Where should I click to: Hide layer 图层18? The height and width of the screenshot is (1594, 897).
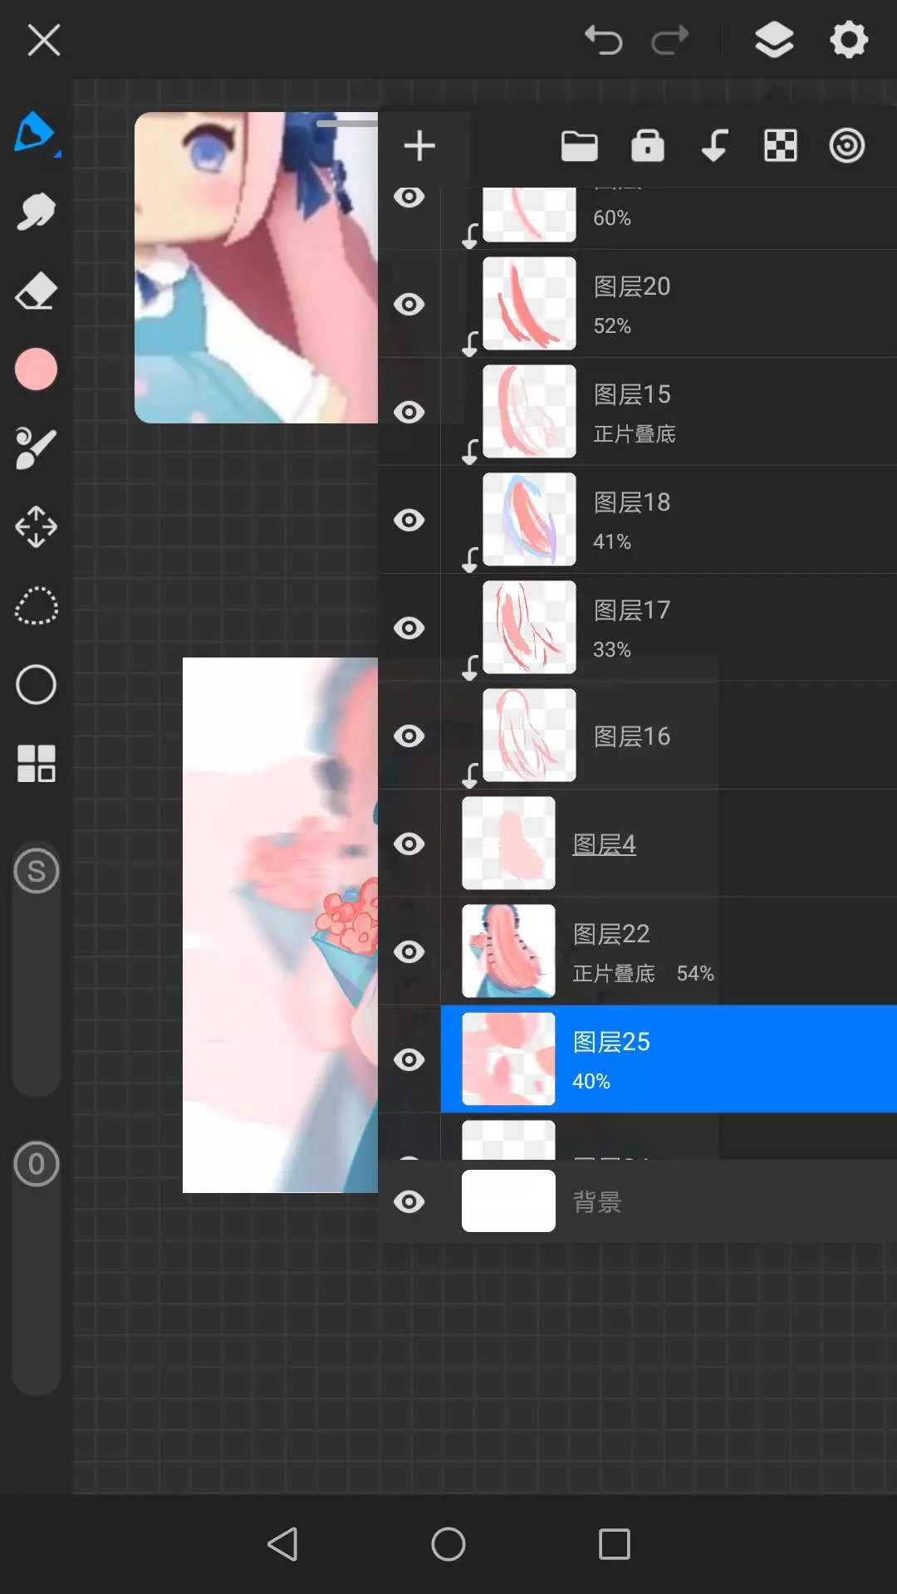(409, 521)
